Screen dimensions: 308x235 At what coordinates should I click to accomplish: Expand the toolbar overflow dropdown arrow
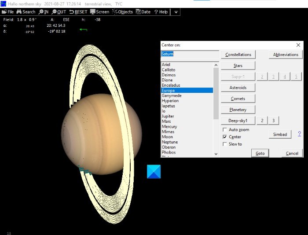coord(176,12)
